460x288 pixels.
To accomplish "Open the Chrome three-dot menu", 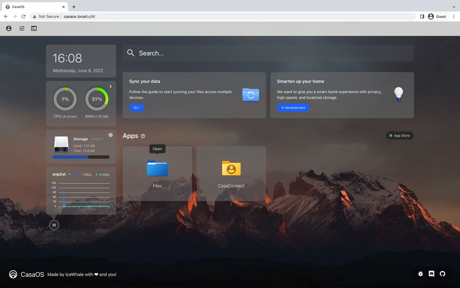I will pos(454,17).
